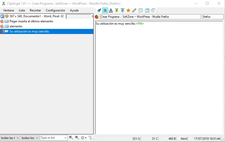Click Word icon on first clip row
Viewport: 225px width, 142px height.
point(2,16)
